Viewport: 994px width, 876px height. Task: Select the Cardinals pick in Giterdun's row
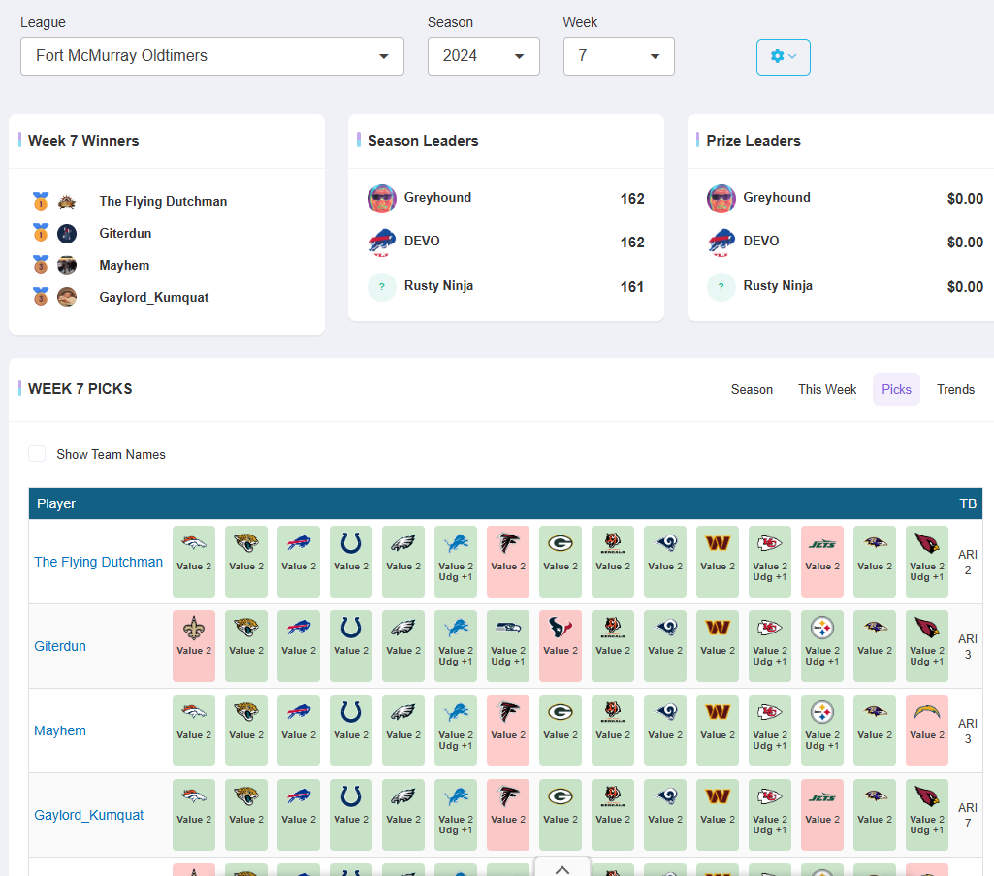[x=926, y=645]
